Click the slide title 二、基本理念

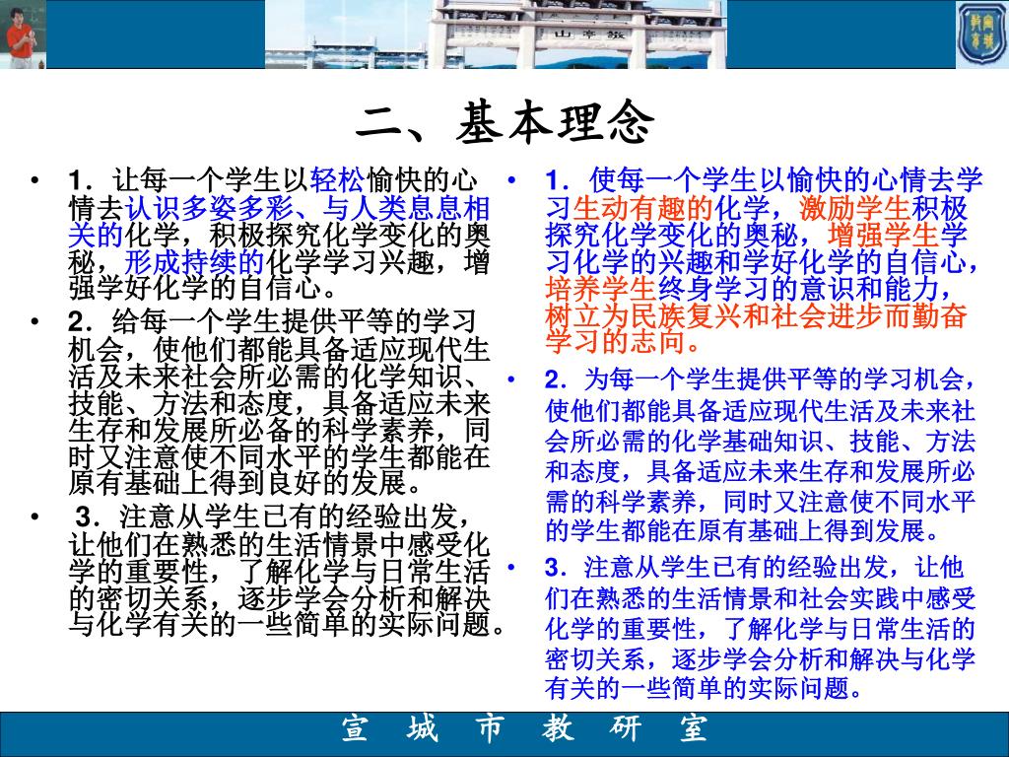505,122
